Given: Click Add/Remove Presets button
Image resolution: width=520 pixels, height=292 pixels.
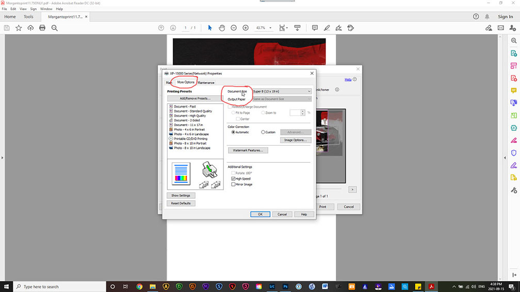Looking at the screenshot, I should (195, 98).
